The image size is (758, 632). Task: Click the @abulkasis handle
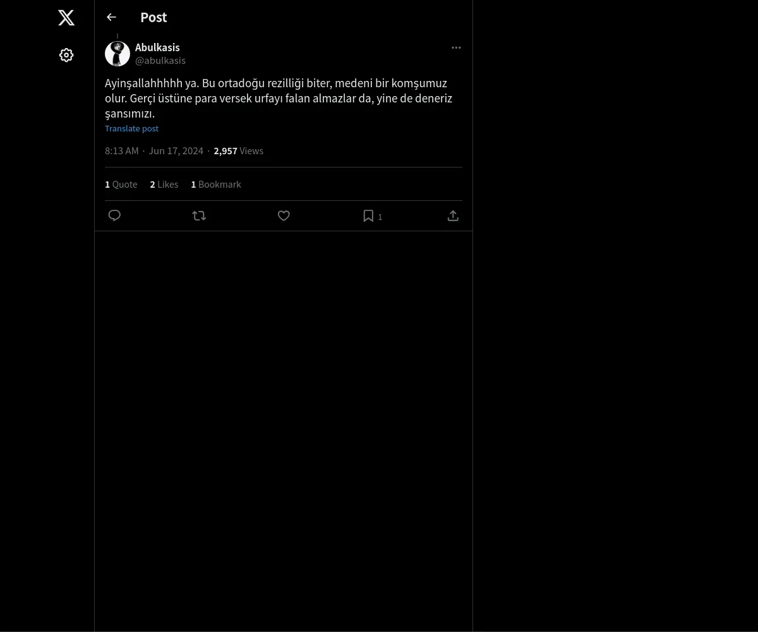(x=160, y=61)
